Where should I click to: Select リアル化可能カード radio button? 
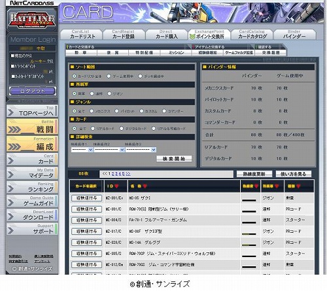(x=154, y=128)
